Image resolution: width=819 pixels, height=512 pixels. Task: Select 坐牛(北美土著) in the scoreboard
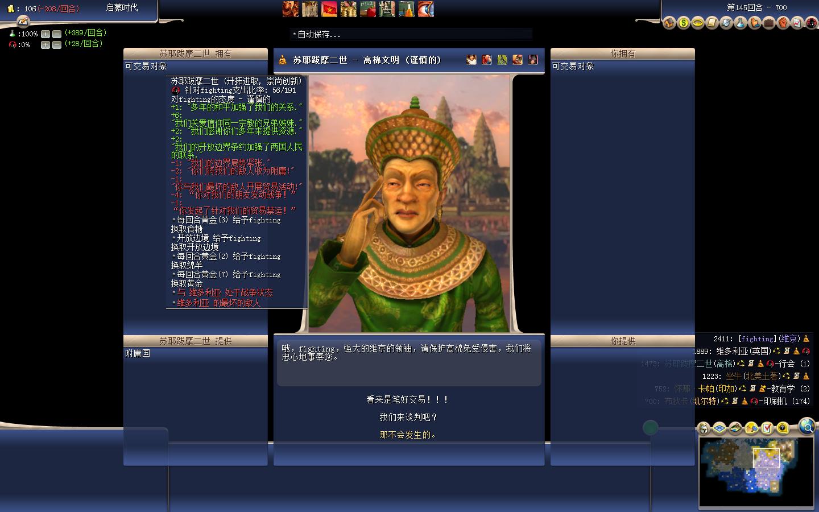click(x=755, y=377)
